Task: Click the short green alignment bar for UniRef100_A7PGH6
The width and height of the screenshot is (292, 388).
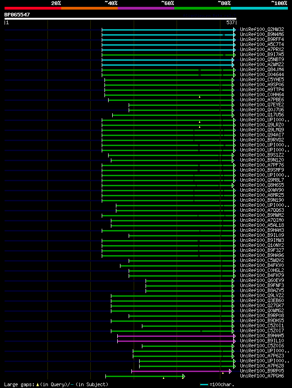Action: pos(145,377)
